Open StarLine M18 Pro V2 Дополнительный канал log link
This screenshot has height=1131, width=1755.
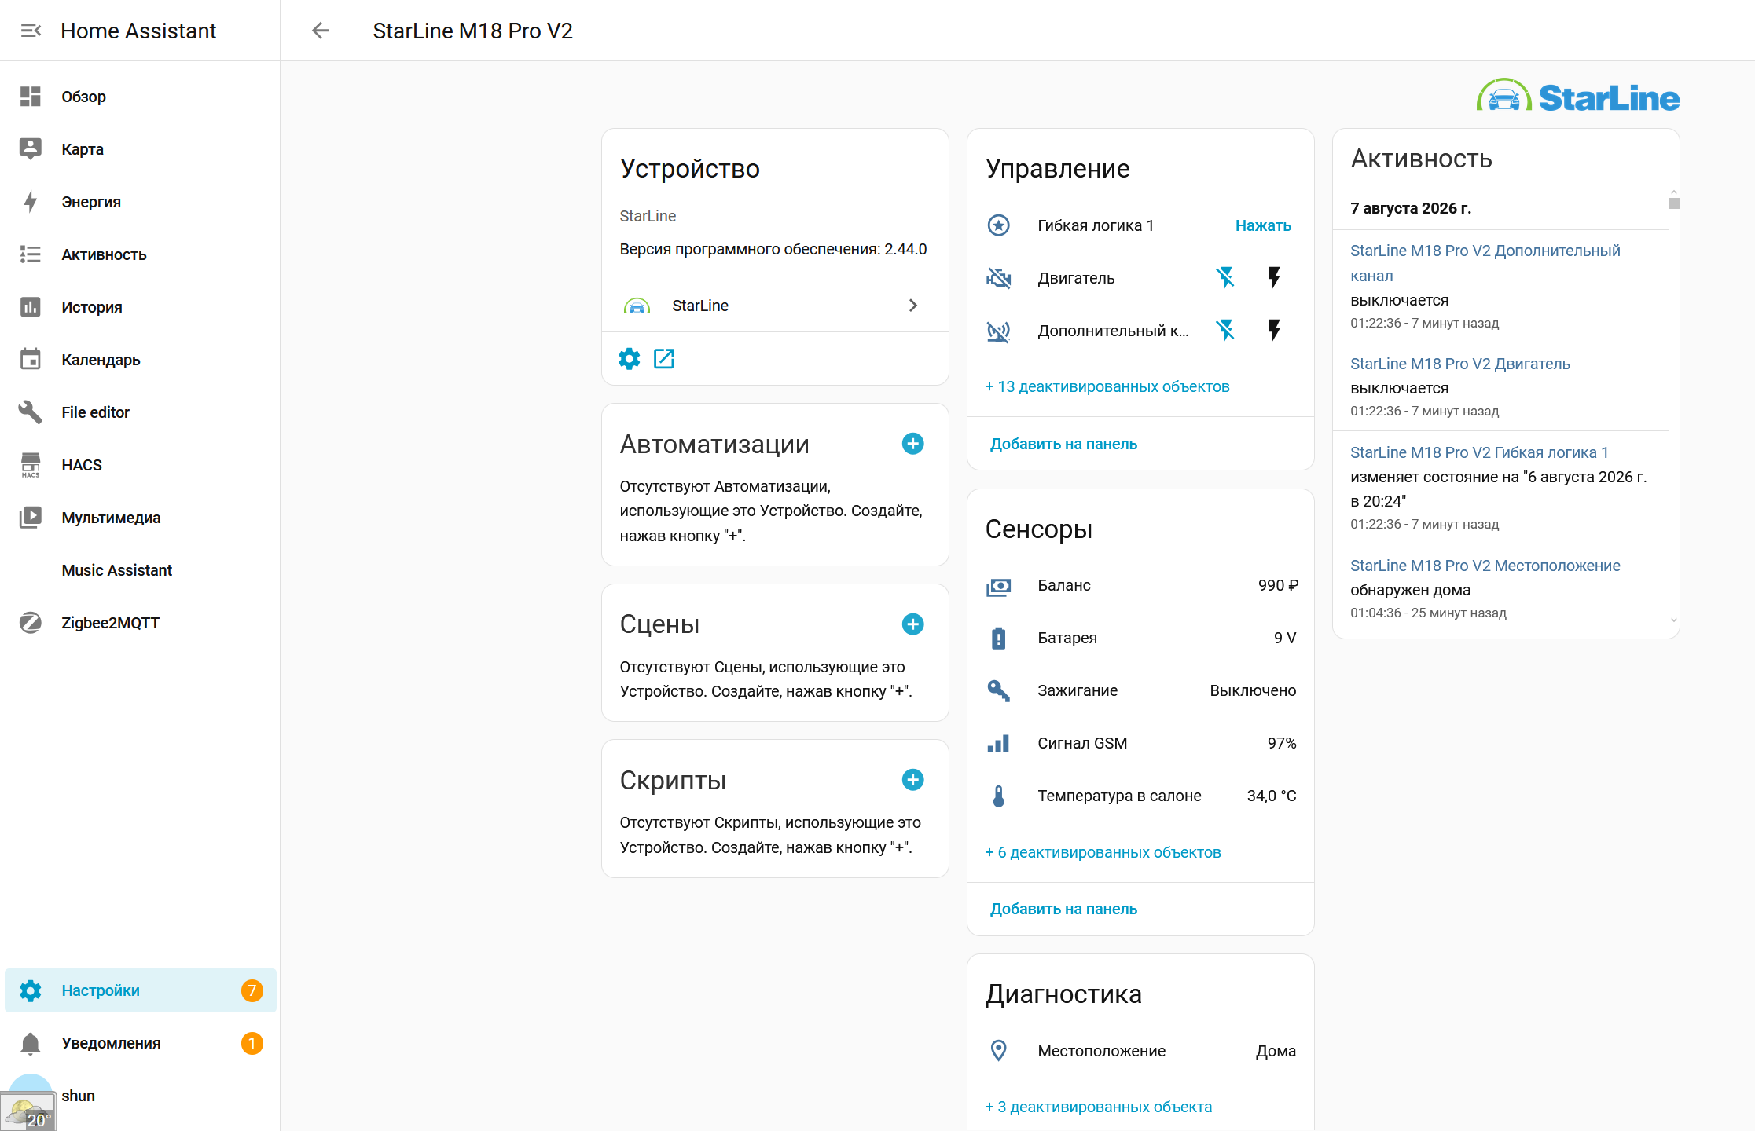1485,263
